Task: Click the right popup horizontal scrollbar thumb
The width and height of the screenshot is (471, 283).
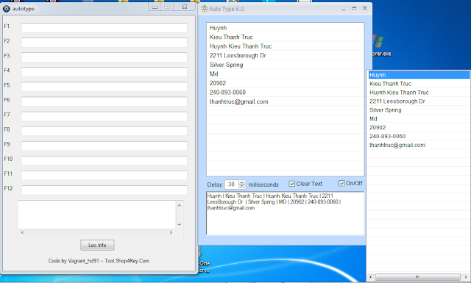Action: (x=417, y=276)
